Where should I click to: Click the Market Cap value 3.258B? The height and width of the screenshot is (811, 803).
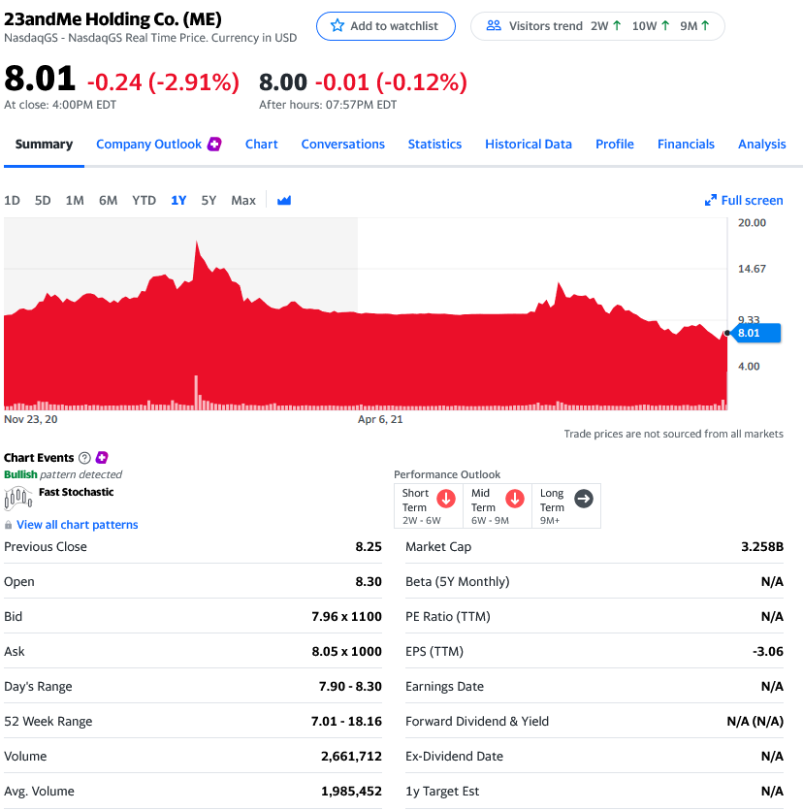coord(762,547)
